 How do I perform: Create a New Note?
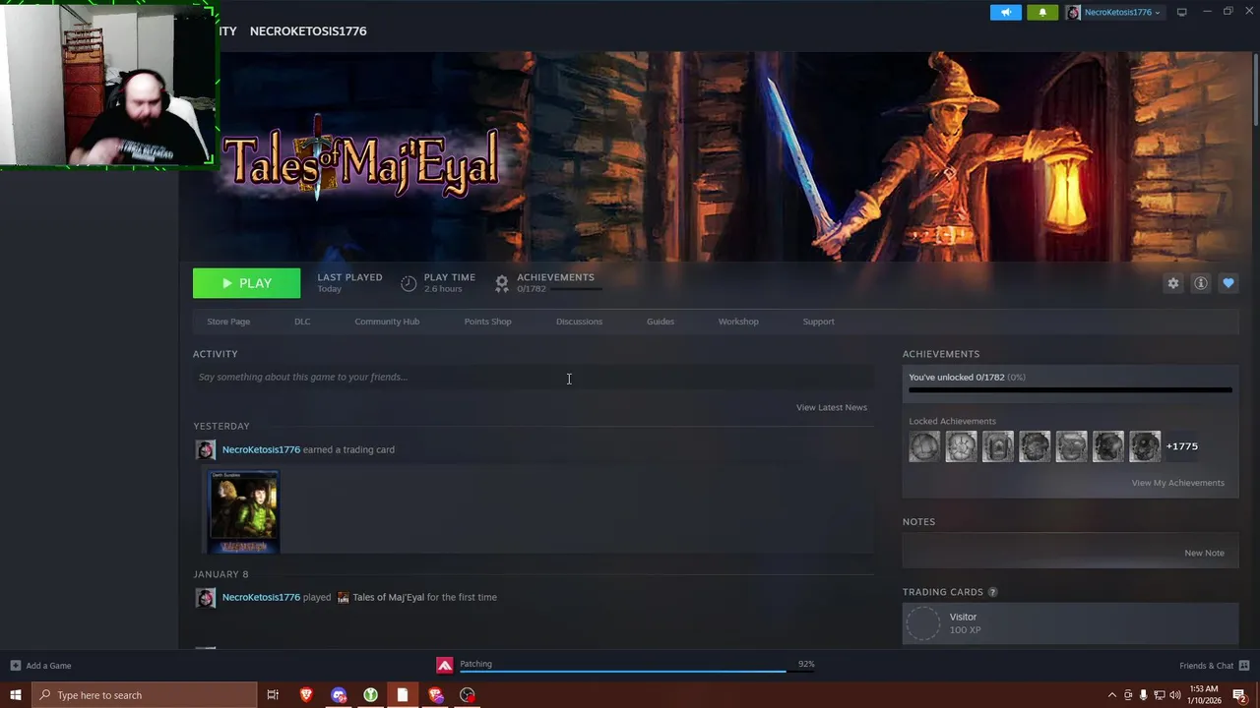point(1204,553)
